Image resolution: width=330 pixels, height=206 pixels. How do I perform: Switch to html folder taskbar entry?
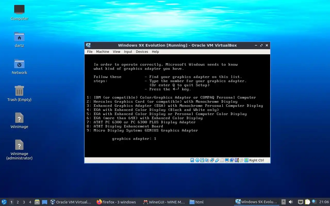[197, 202]
